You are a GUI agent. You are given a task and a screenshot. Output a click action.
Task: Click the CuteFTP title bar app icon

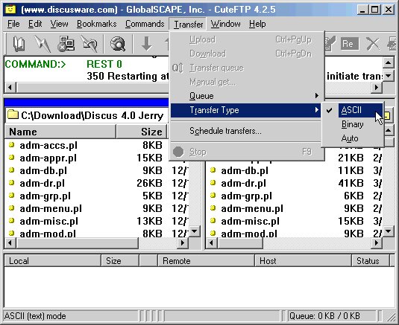tap(10, 10)
